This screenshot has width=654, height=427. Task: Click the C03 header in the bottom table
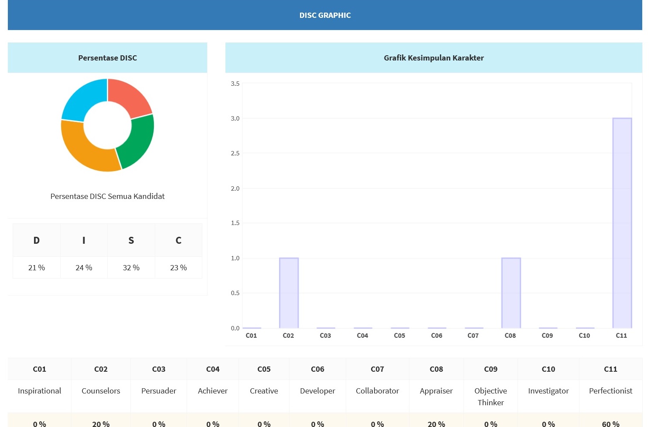[x=159, y=369]
